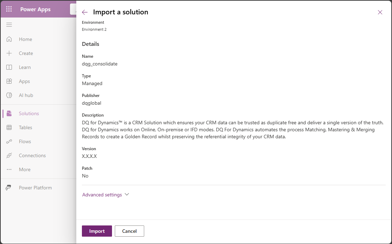Open Apps in the sidebar

(x=24, y=81)
